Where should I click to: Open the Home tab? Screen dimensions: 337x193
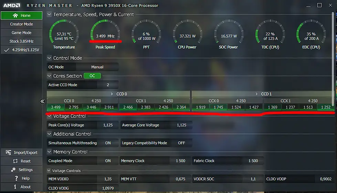point(21,15)
